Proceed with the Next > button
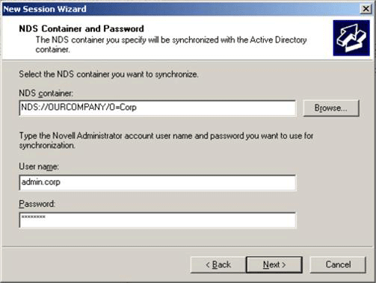The image size is (376, 283). coord(274,264)
